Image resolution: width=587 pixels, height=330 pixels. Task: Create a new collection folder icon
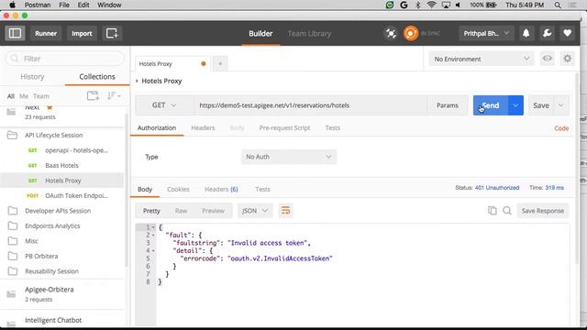(93, 95)
